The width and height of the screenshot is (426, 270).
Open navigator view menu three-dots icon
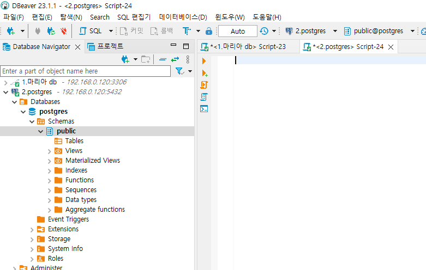tap(188, 59)
